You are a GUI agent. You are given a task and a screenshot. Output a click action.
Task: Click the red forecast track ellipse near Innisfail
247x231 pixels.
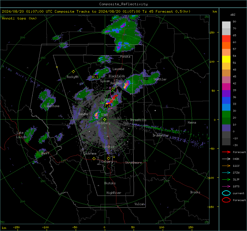[113, 99]
